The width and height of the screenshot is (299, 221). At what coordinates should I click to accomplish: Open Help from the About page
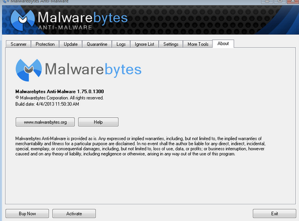click(98, 122)
